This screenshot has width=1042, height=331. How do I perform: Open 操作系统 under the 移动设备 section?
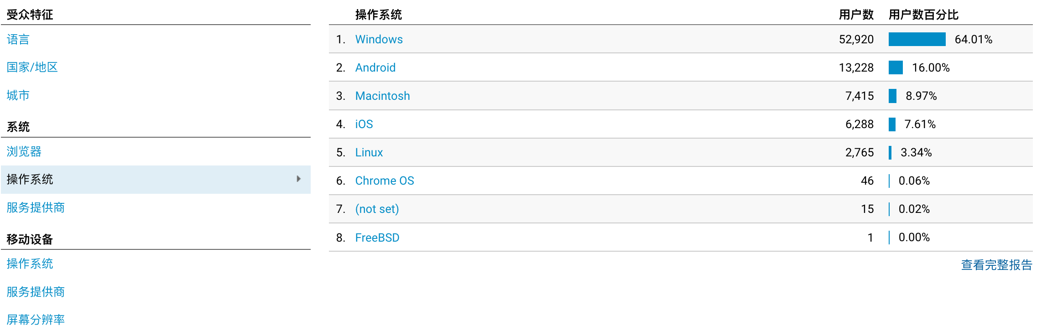pos(30,264)
